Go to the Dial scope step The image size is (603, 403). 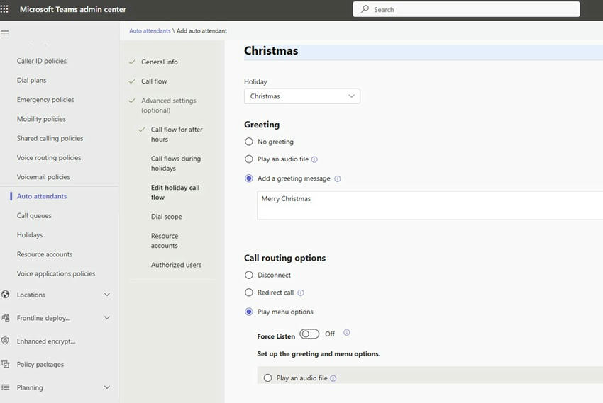tap(166, 217)
